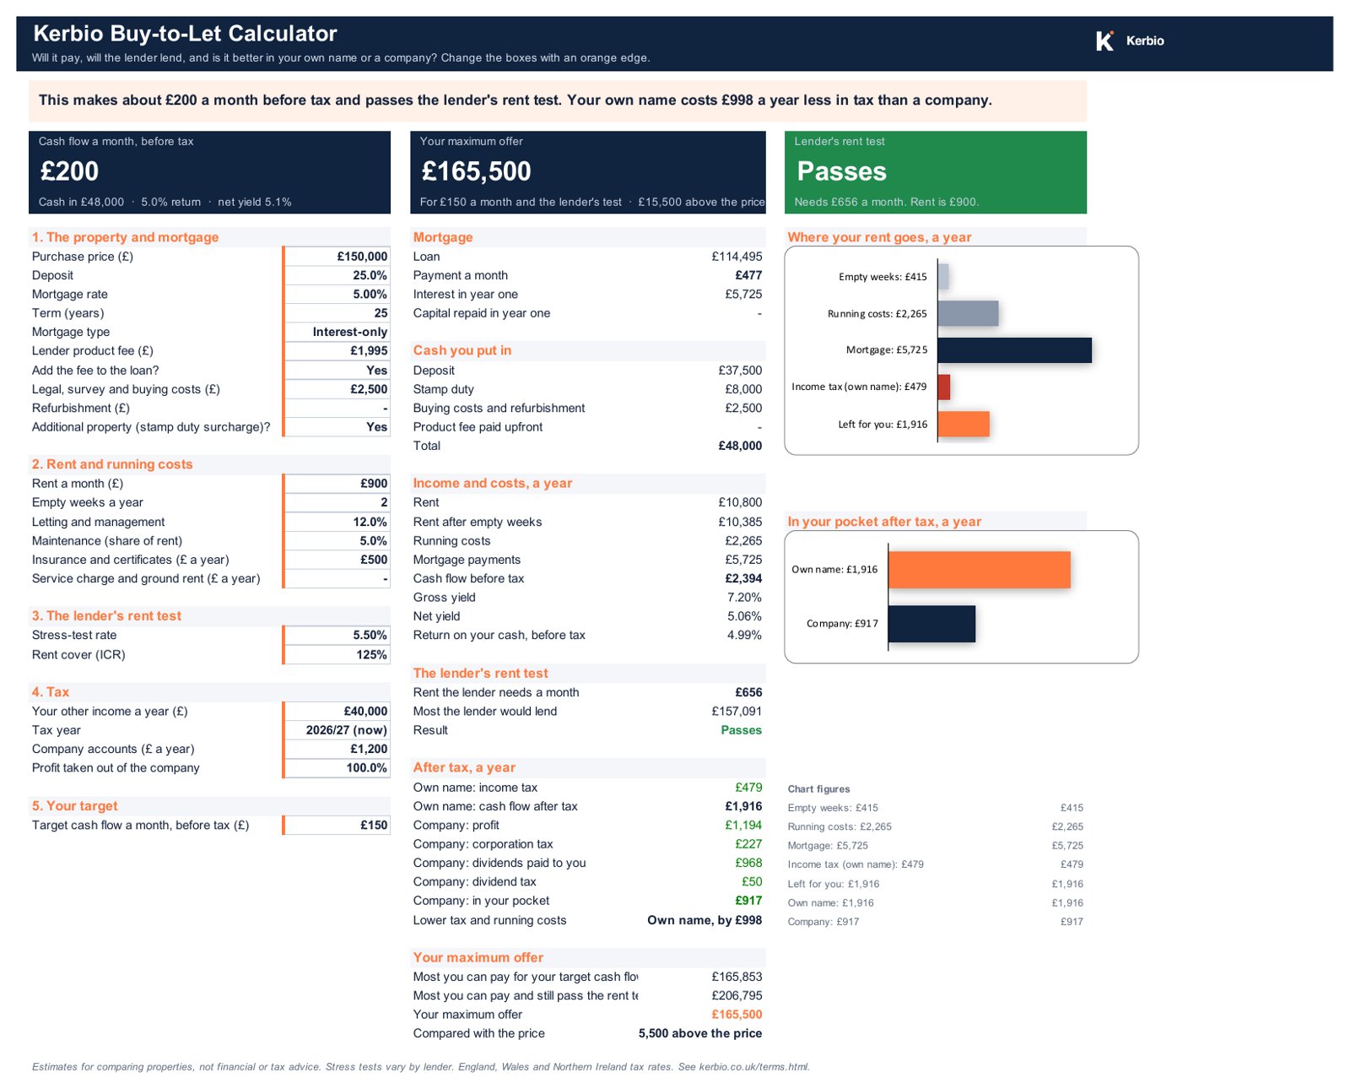
Task: Click the Stamp duty value £8,000
Action: pyautogui.click(x=743, y=389)
